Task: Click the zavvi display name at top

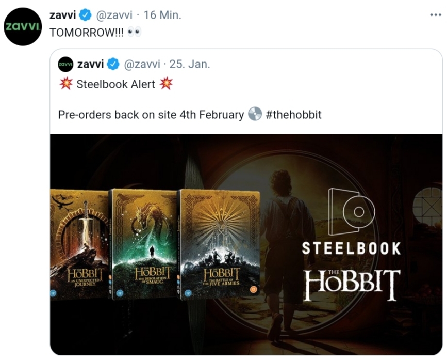Action: coord(63,15)
